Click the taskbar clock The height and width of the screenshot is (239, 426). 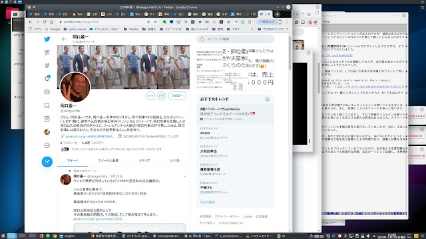click(x=392, y=236)
